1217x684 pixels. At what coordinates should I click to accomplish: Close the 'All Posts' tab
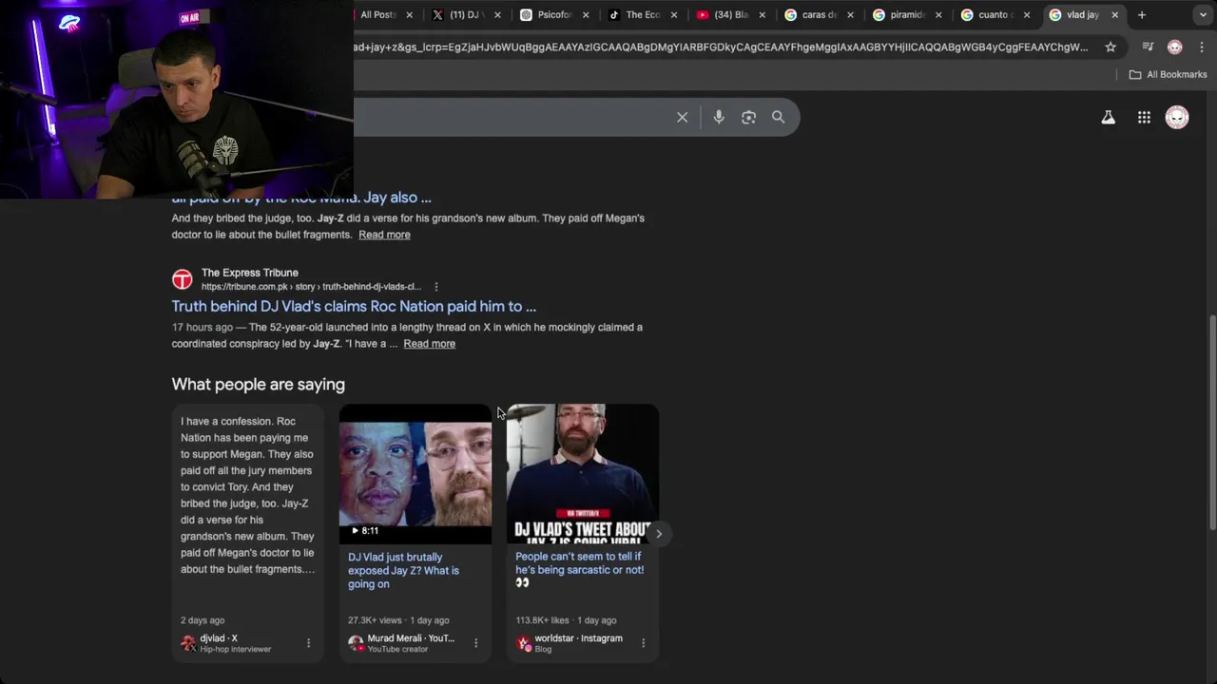[x=409, y=14]
